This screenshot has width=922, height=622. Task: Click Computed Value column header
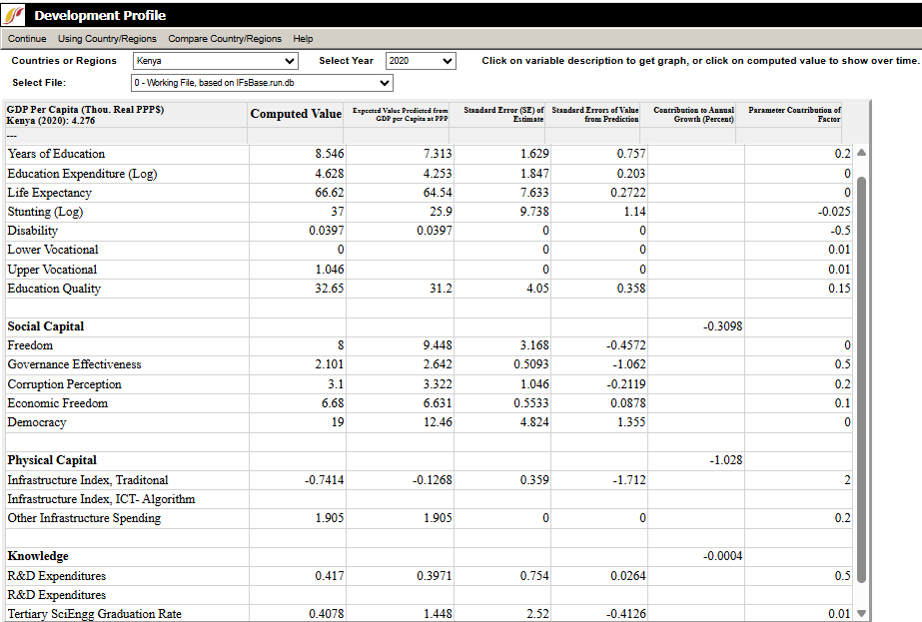pyautogui.click(x=296, y=114)
